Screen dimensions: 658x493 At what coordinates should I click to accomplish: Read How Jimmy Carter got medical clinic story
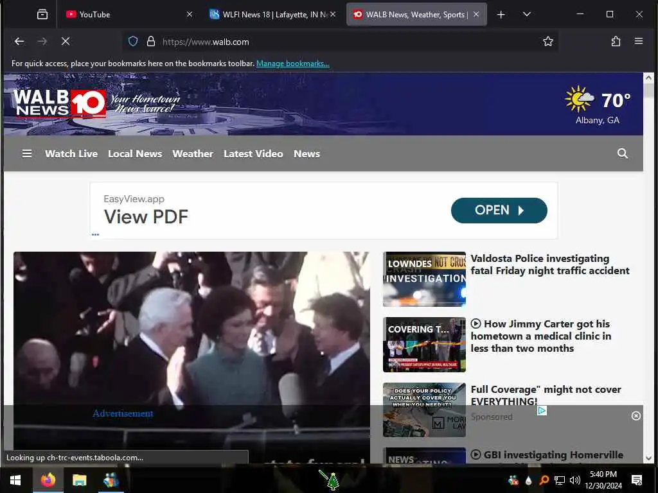coord(541,336)
